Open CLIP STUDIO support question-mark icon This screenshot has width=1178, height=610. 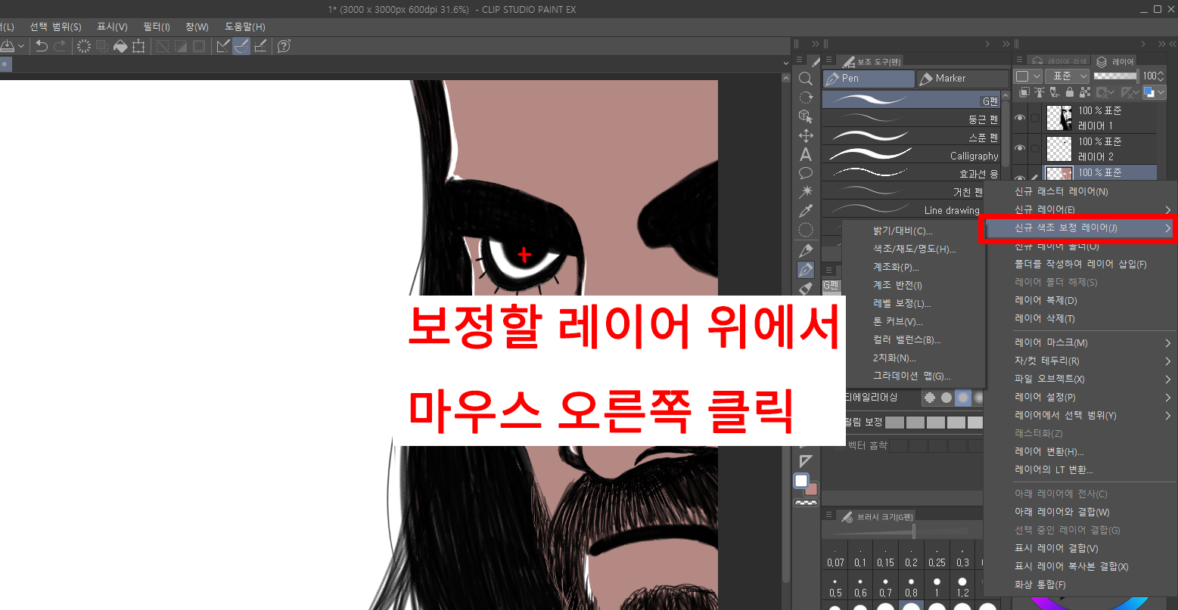284,47
